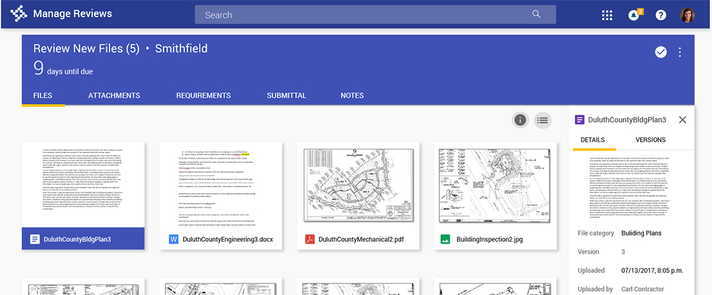712x295 pixels.
Task: Close the DuluthCountyBldgPlan3 details panel
Action: pos(682,120)
